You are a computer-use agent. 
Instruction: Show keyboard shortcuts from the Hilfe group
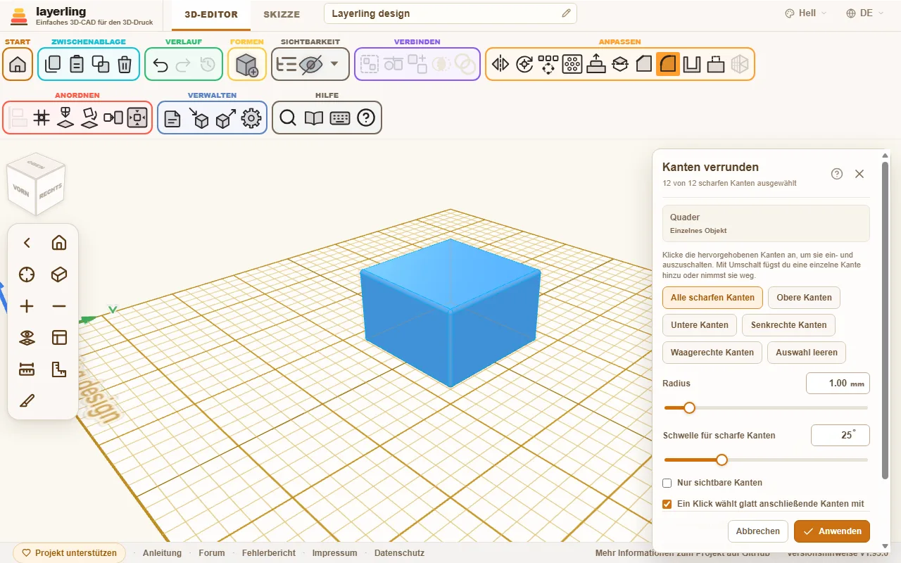(x=340, y=118)
